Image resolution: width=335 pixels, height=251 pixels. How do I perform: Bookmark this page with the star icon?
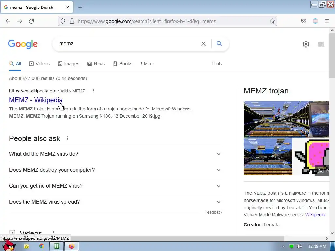[272, 21]
